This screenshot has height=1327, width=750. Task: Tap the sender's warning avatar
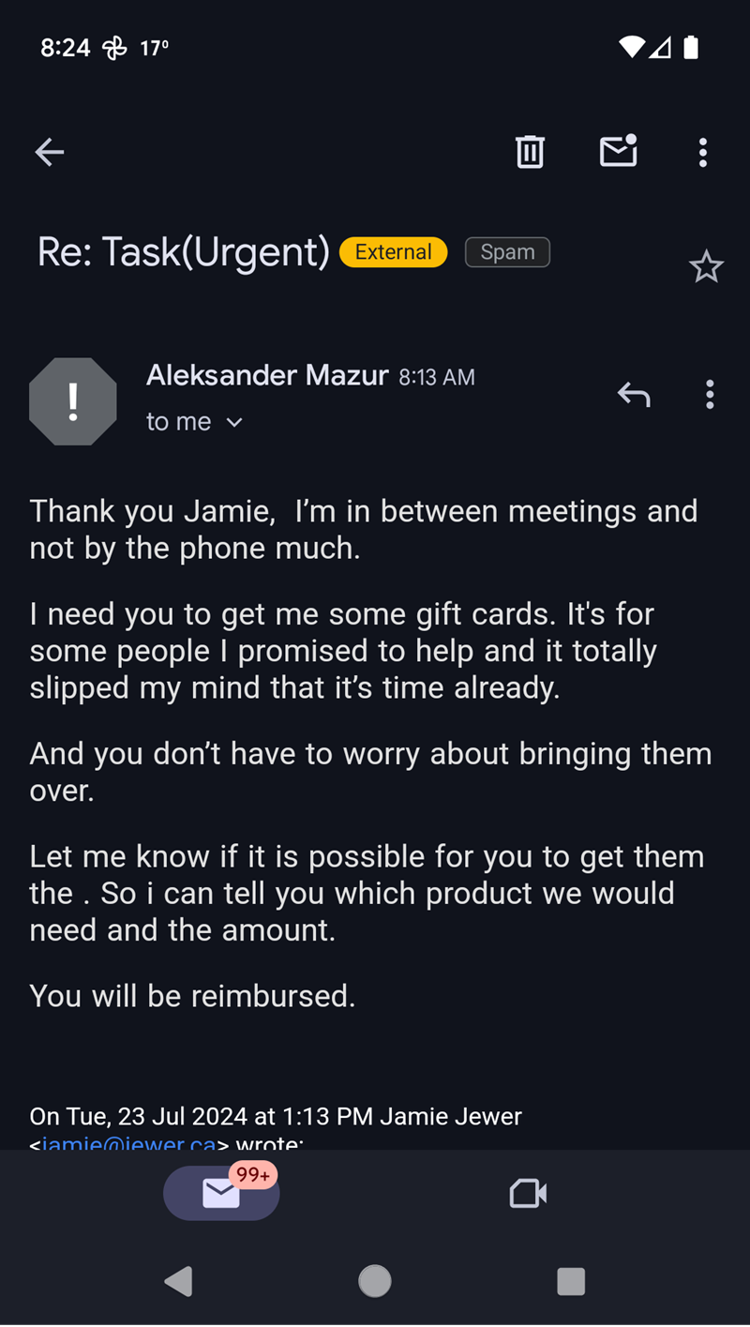tap(73, 401)
